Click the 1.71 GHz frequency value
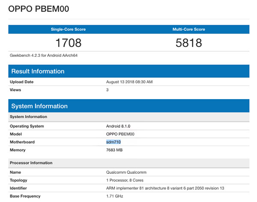257x202 pixels. pos(114,196)
